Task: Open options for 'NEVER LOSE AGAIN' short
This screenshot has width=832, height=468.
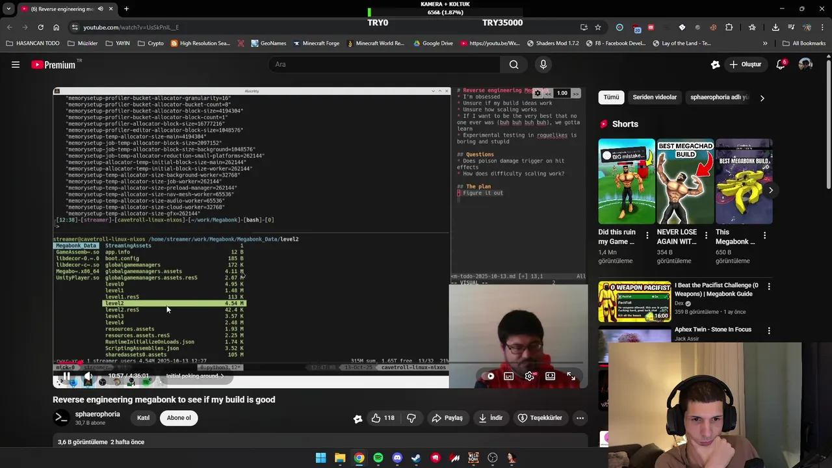Action: 706,236
